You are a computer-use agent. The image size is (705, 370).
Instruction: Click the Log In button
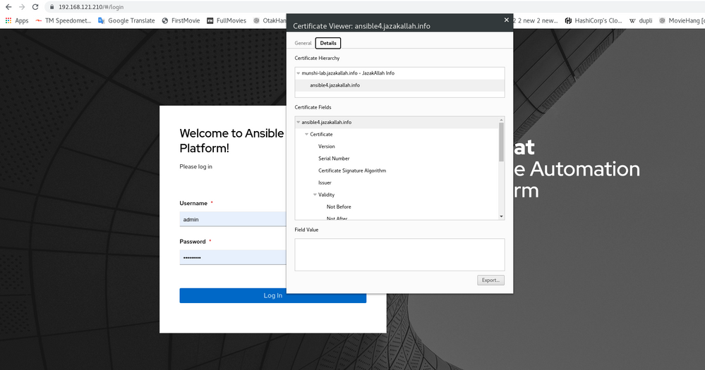273,295
